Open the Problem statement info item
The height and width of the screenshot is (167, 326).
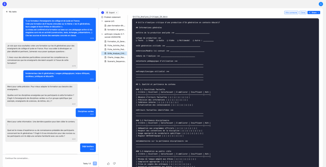(x=112, y=17)
